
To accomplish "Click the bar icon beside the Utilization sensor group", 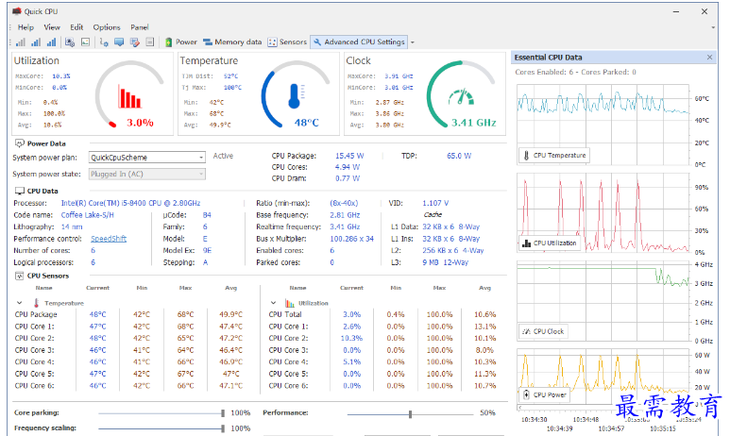I will [290, 303].
